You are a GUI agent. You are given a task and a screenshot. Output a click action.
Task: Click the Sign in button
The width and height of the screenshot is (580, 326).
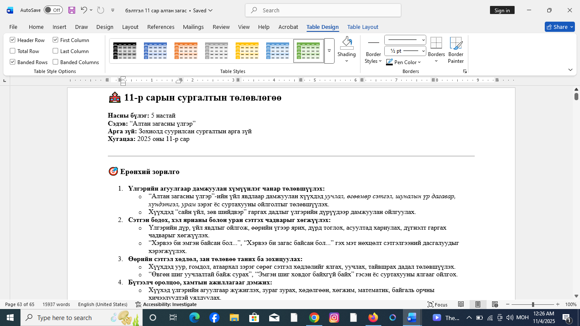click(502, 10)
